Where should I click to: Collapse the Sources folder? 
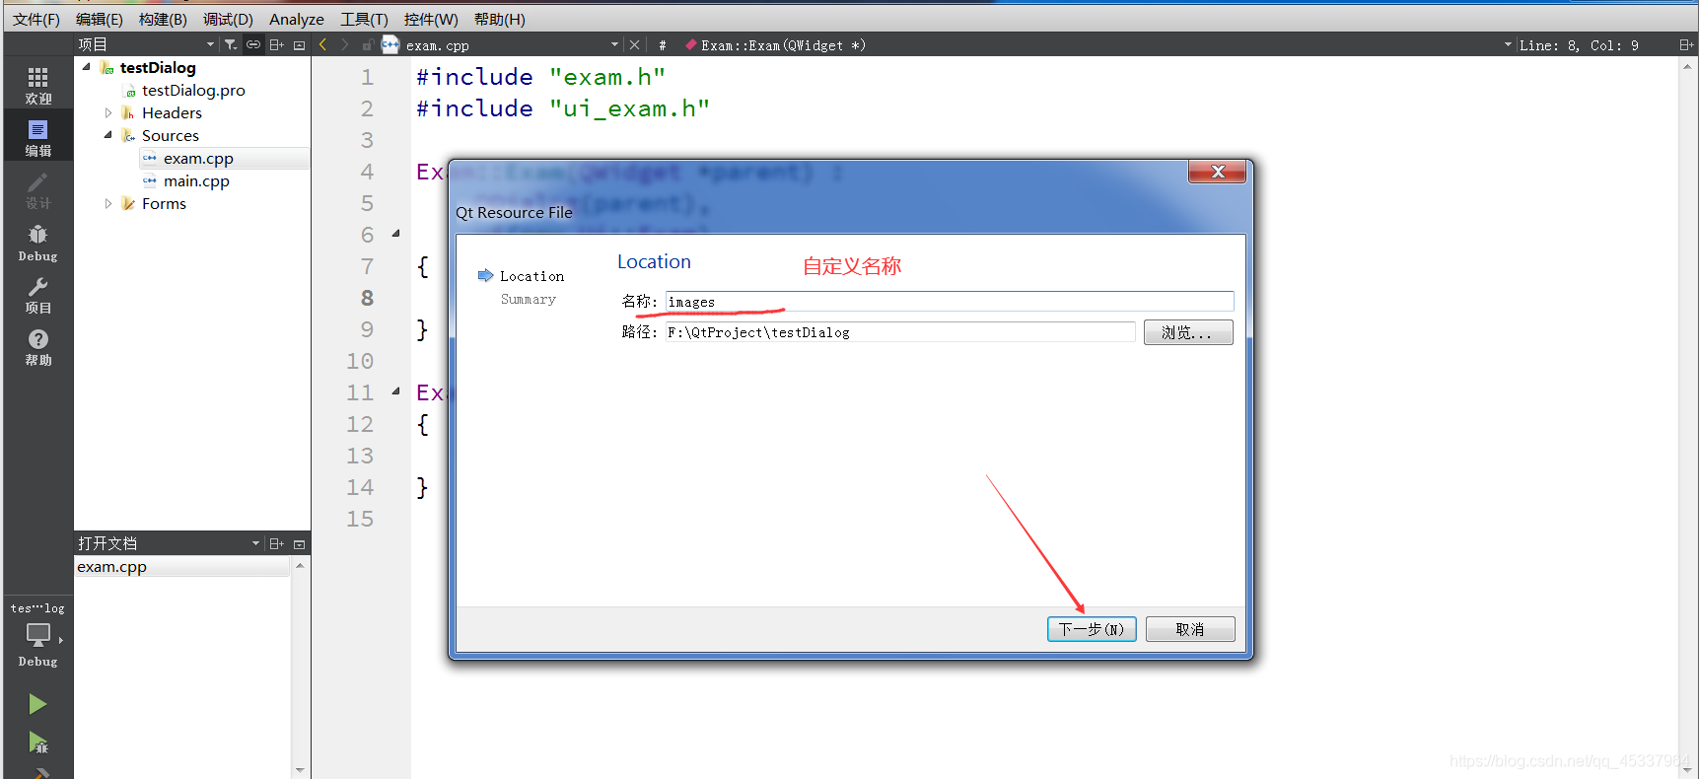(x=108, y=135)
